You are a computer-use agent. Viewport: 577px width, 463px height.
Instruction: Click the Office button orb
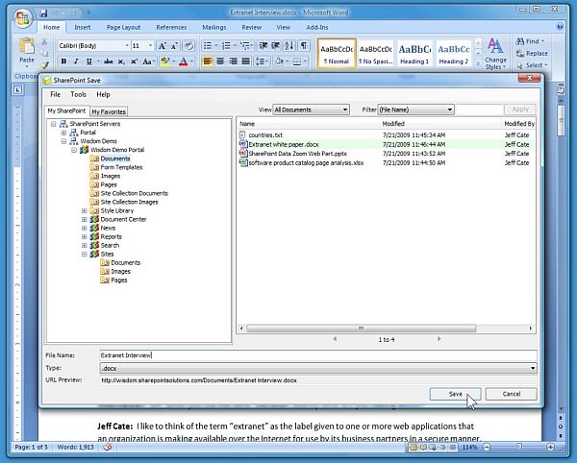(x=22, y=17)
